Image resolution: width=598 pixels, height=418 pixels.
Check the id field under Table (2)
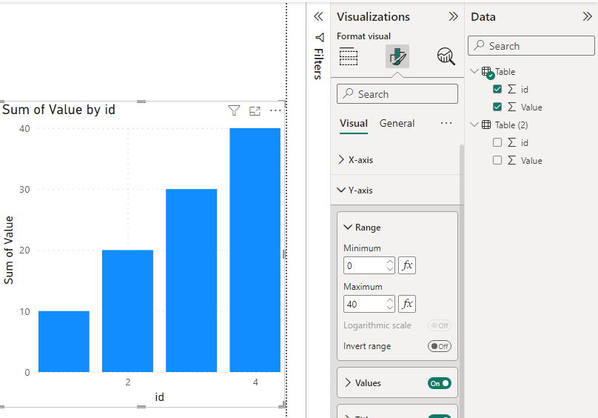tap(497, 142)
